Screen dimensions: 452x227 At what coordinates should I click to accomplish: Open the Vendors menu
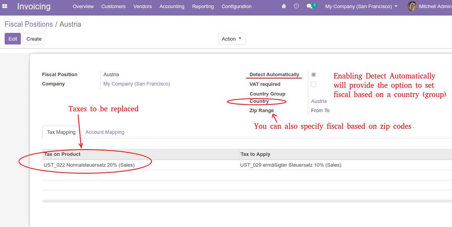click(142, 6)
